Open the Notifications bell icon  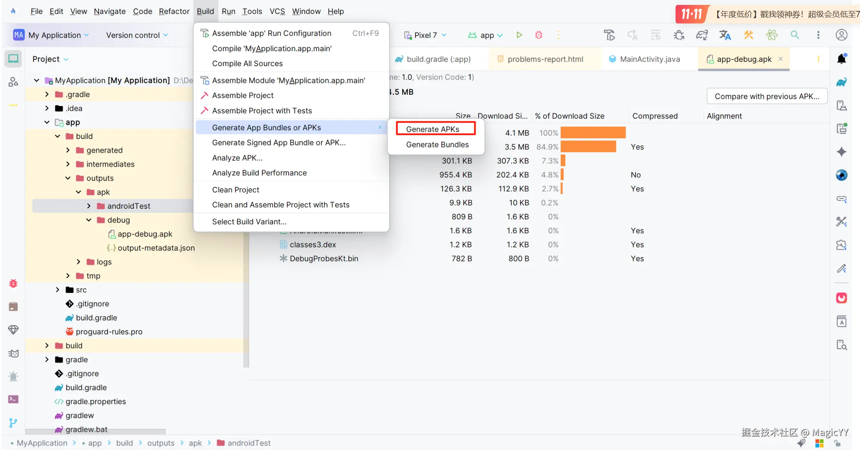pyautogui.click(x=841, y=59)
